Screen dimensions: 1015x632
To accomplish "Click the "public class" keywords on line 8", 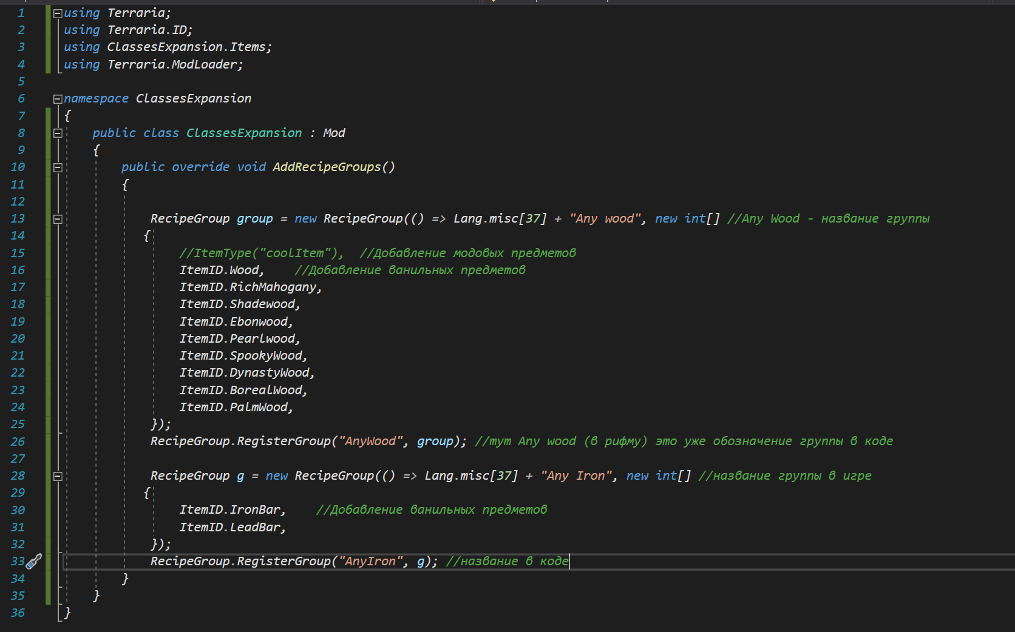I will point(135,133).
